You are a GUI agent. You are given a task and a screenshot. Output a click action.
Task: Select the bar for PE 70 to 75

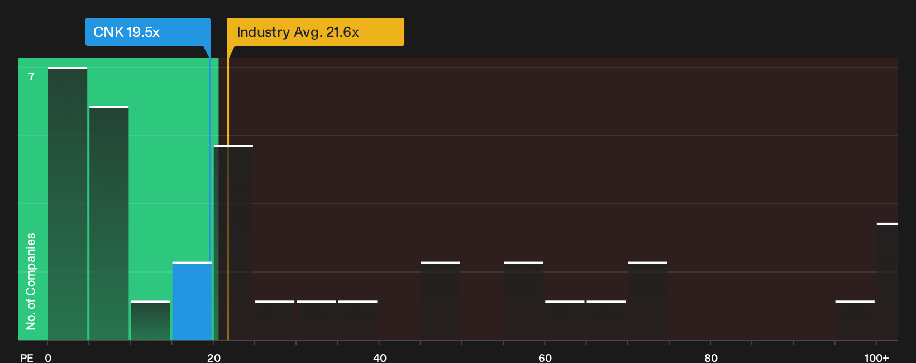click(x=648, y=300)
